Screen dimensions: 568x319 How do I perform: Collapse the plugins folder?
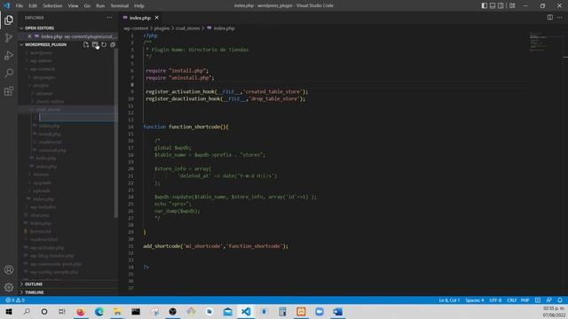click(x=40, y=85)
